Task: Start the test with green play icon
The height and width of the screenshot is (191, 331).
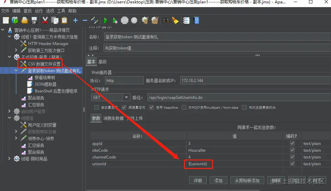Action: (106, 20)
